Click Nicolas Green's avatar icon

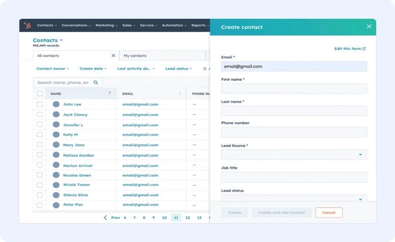(56, 175)
